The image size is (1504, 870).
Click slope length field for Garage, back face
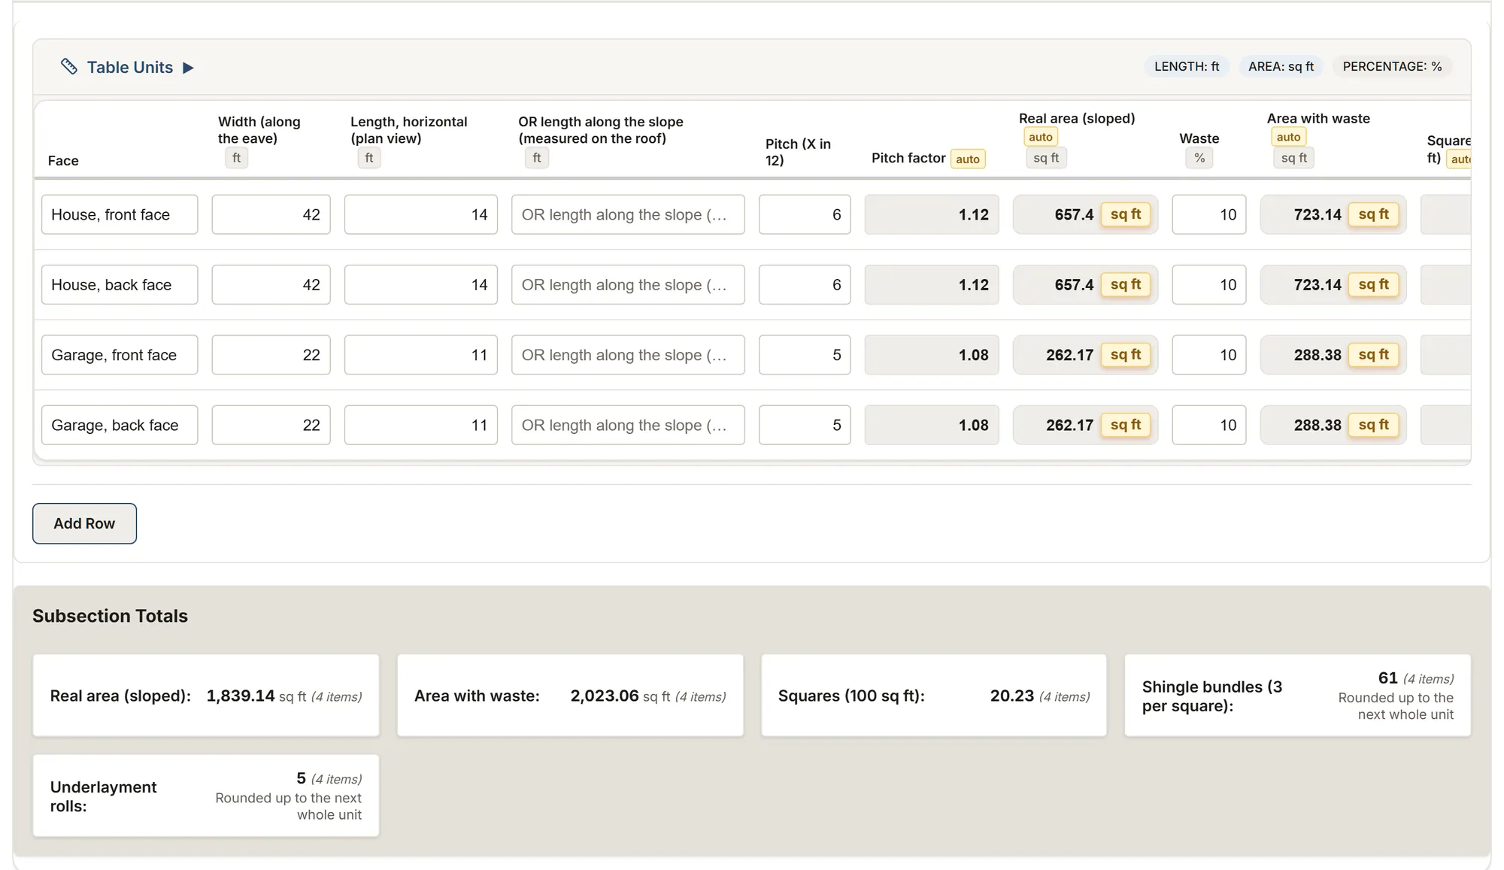(628, 425)
